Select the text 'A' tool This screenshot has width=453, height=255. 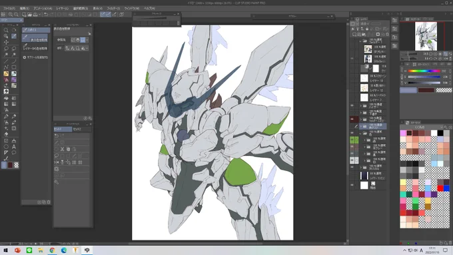[13, 146]
